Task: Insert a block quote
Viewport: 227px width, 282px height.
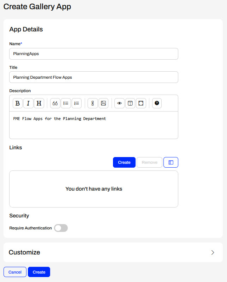Action: (55, 103)
